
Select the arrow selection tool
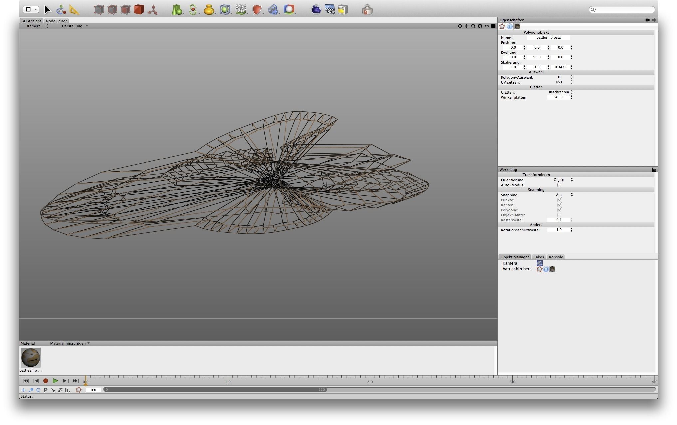48,10
